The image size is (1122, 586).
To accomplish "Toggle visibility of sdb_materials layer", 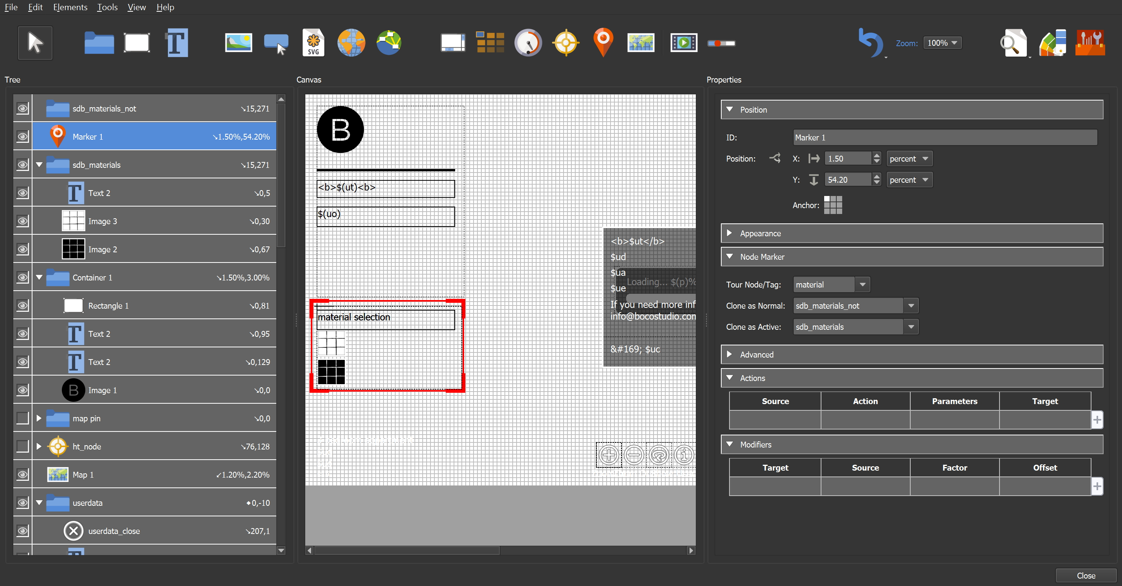I will (22, 165).
